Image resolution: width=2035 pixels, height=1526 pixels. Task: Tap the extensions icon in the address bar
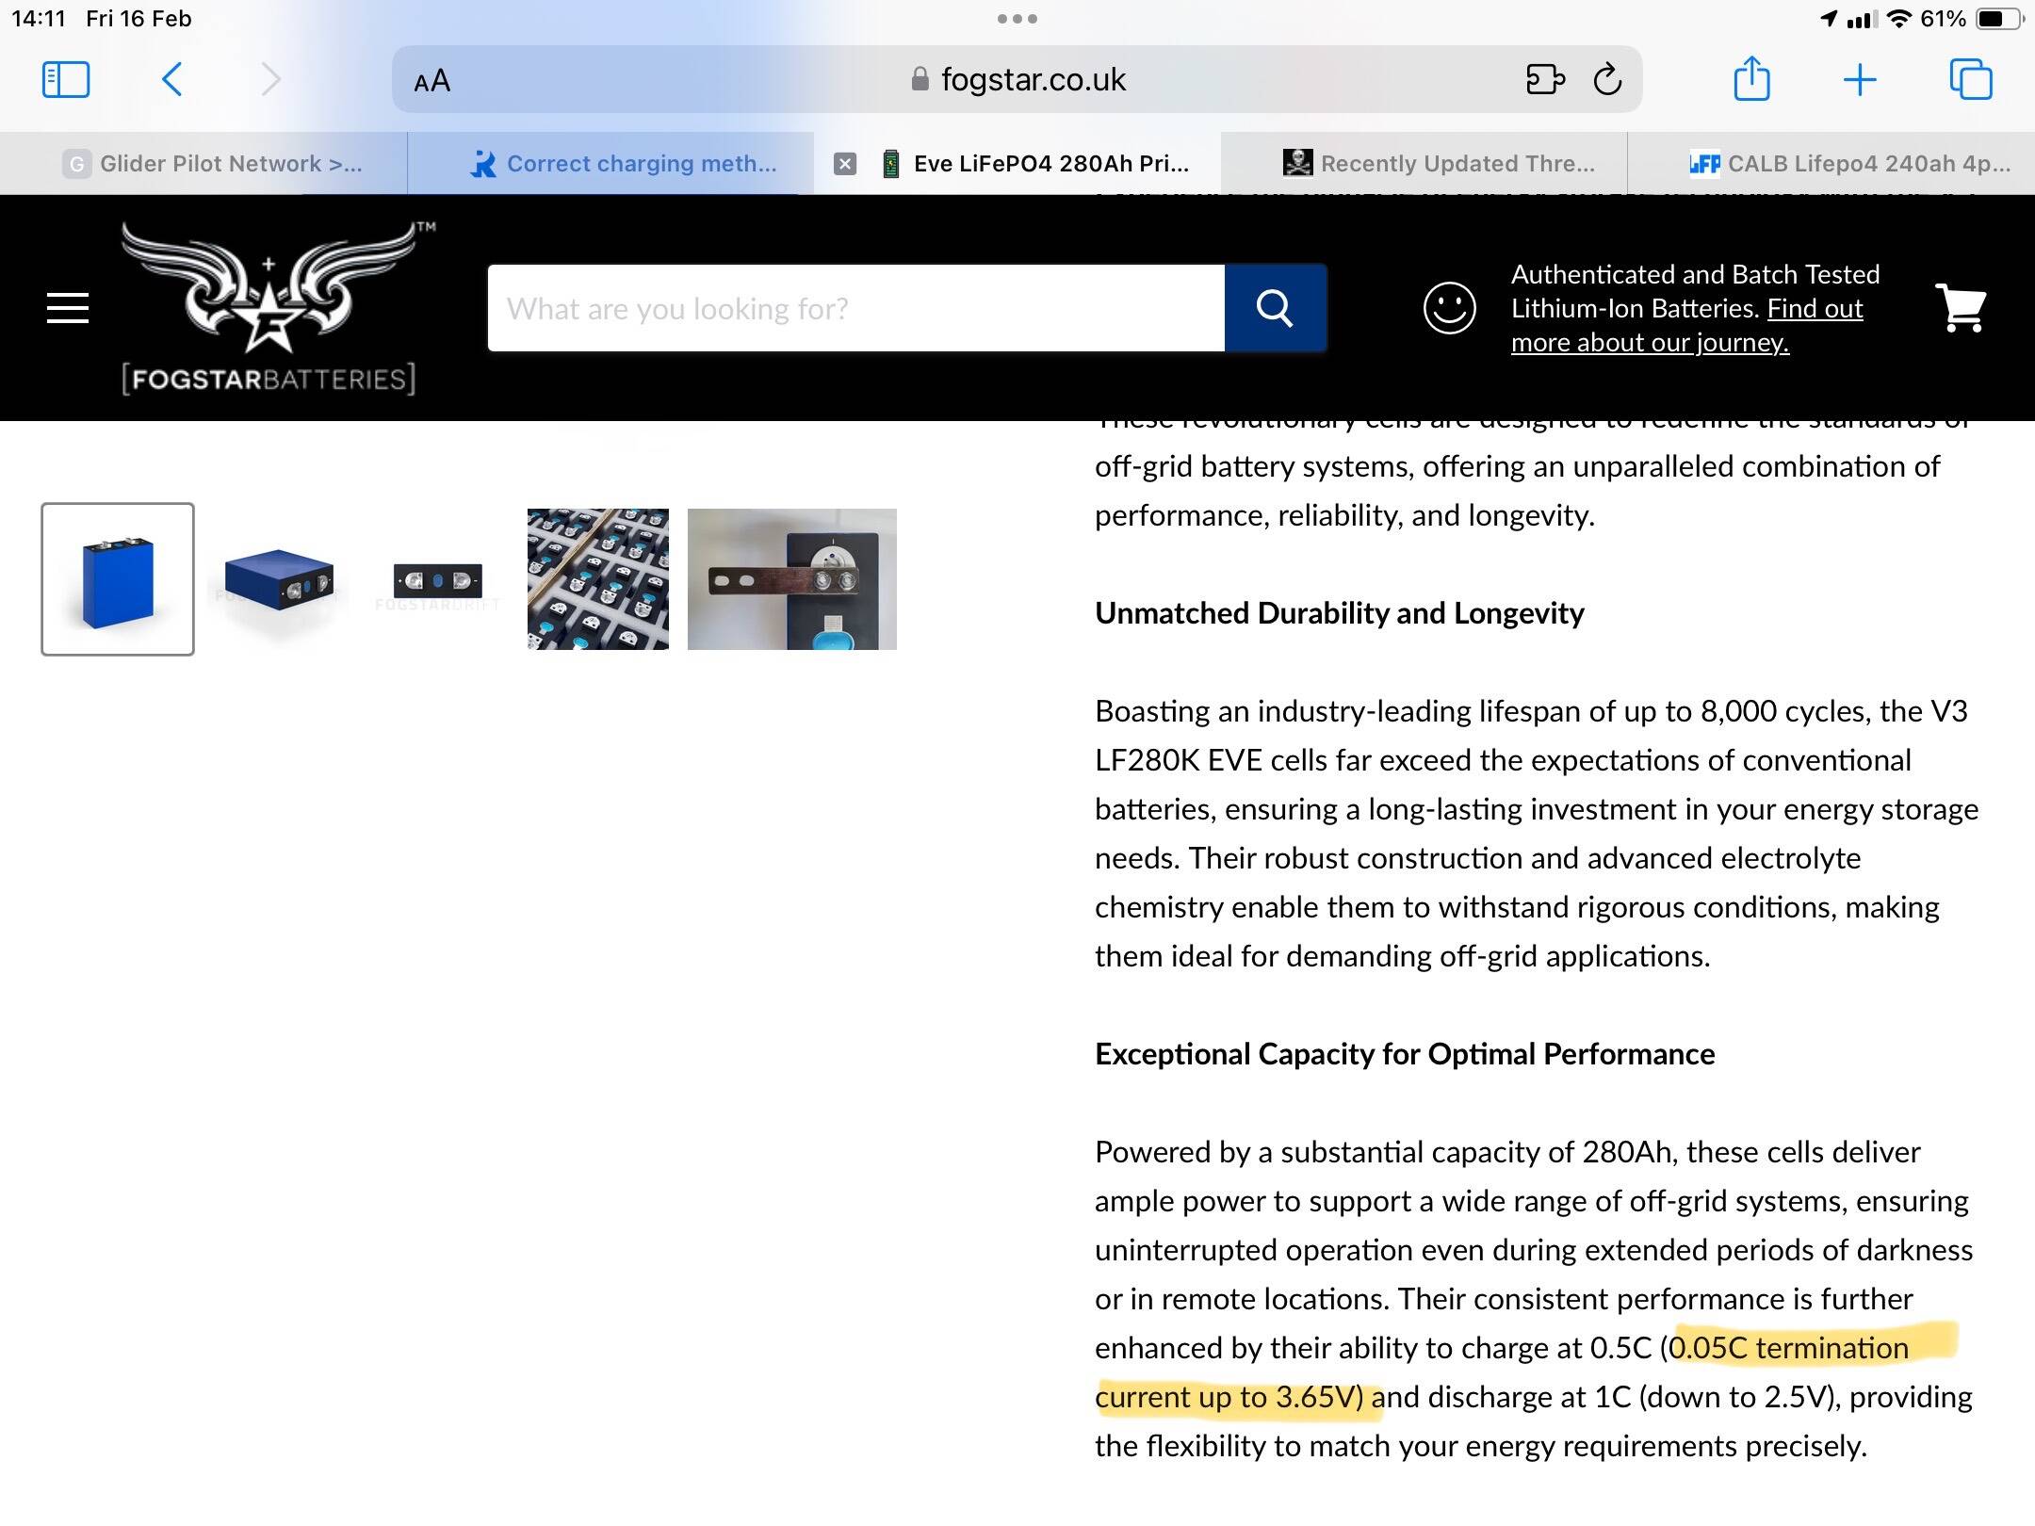coord(1545,79)
